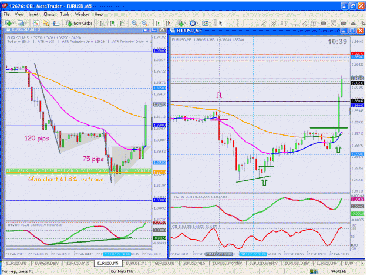
Task: Open a new chart with the toolbar icon
Action: pyautogui.click(x=8, y=23)
